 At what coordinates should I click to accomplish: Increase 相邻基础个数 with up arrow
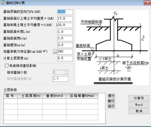pyautogui.click(x=66, y=71)
